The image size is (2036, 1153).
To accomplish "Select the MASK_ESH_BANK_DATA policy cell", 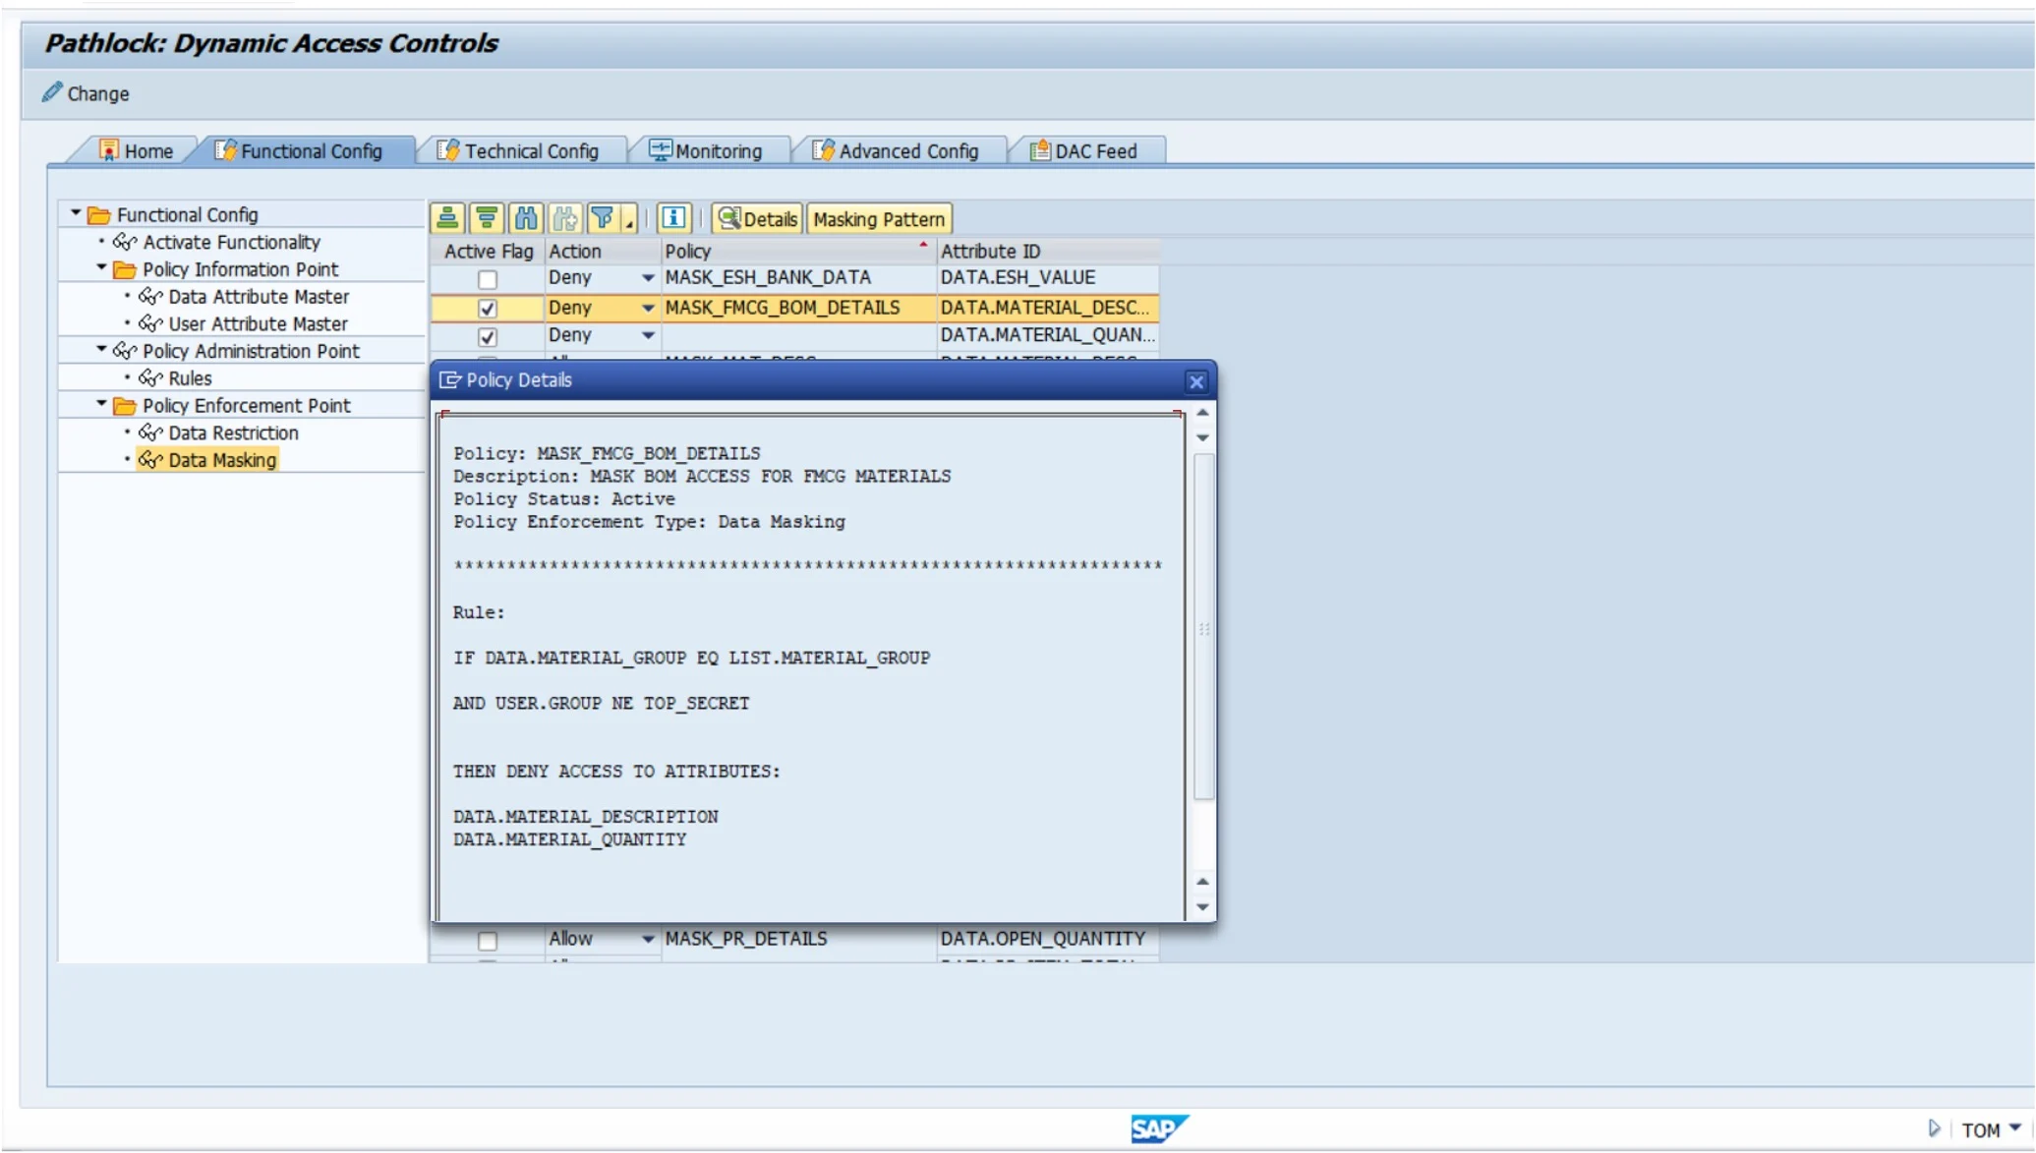I will pos(798,278).
